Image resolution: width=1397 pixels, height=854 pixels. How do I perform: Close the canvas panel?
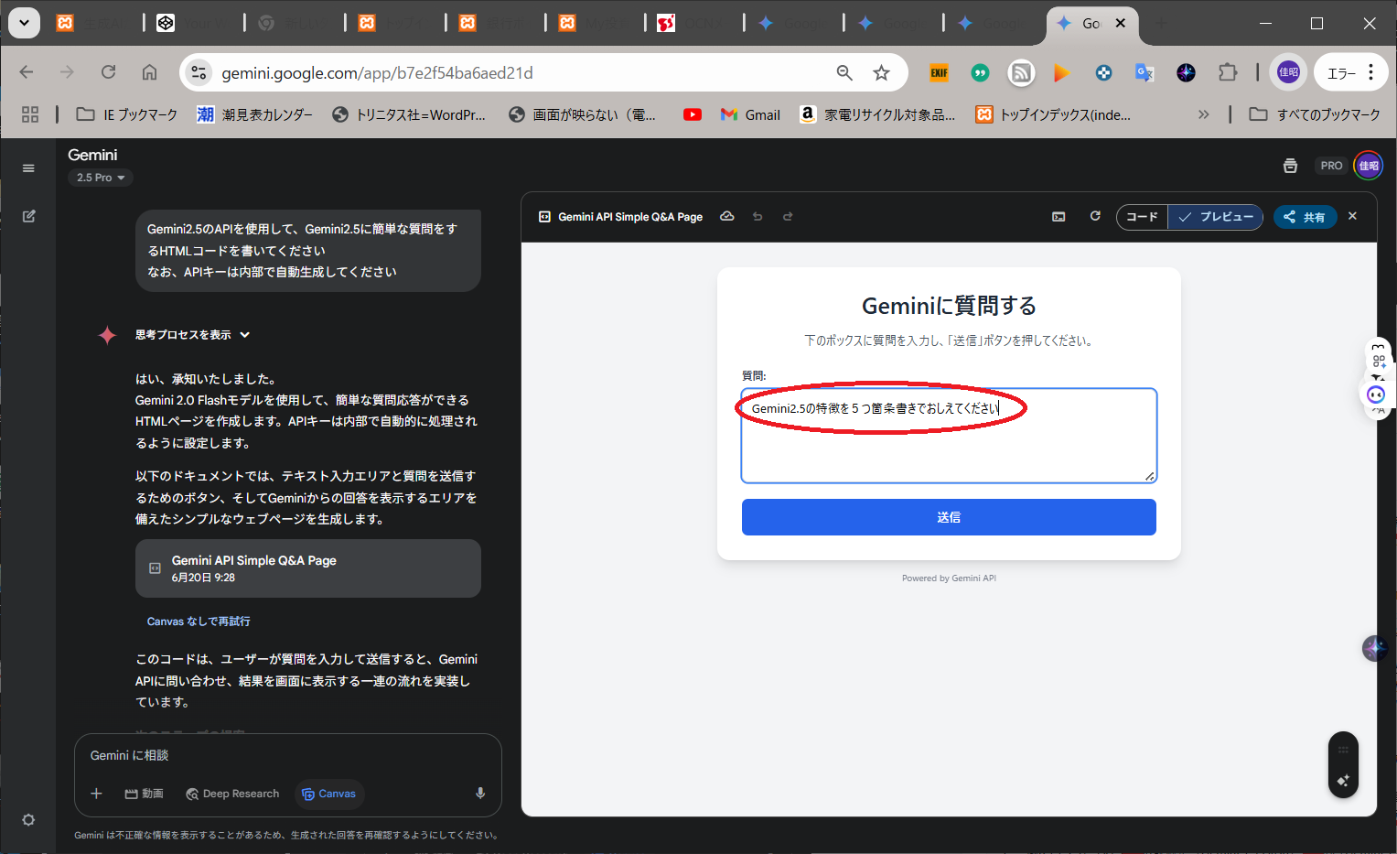tap(1352, 216)
